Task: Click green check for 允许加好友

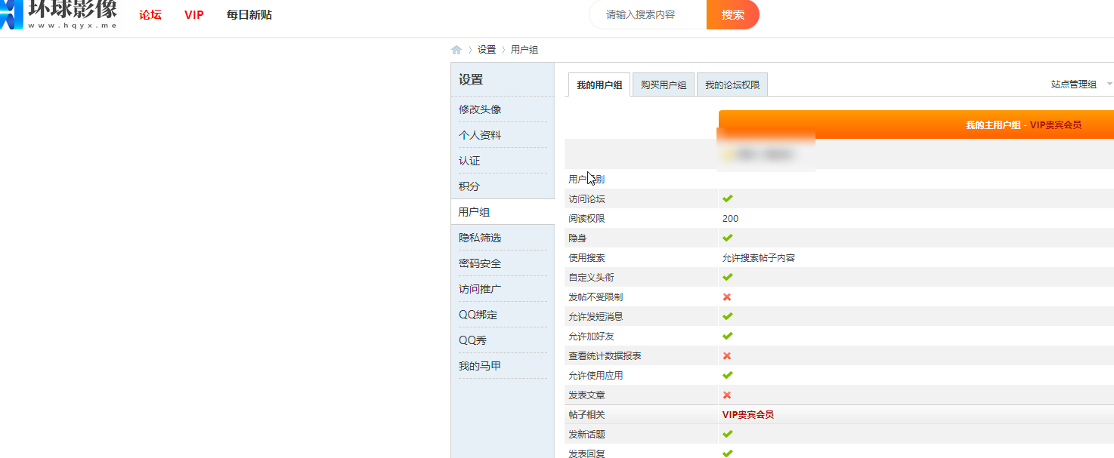Action: point(727,336)
